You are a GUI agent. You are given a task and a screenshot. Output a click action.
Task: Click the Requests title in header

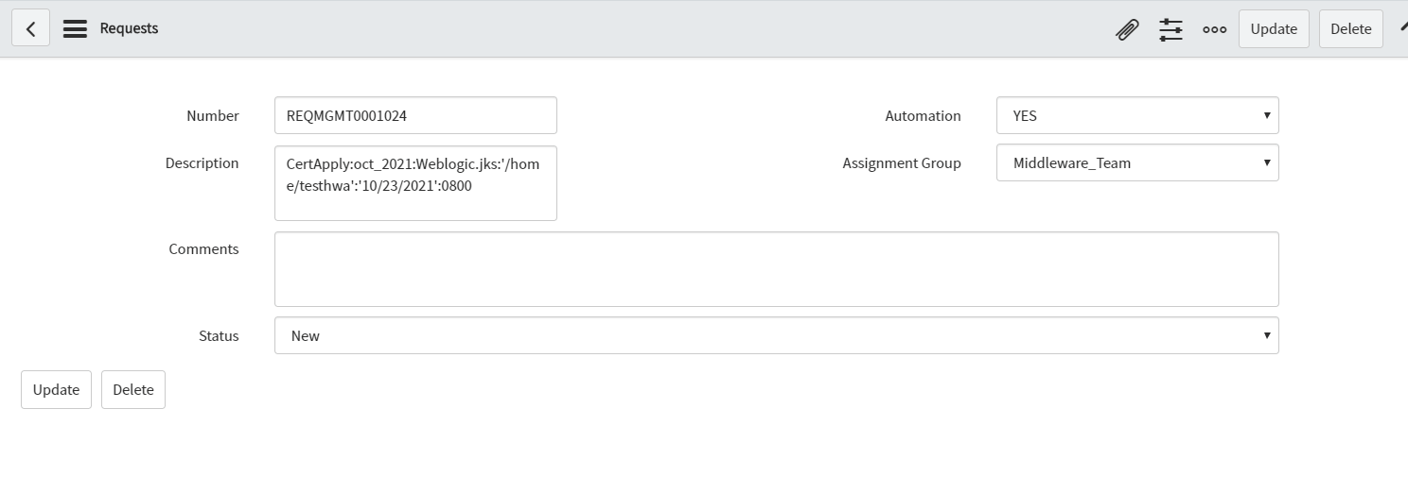coord(129,28)
